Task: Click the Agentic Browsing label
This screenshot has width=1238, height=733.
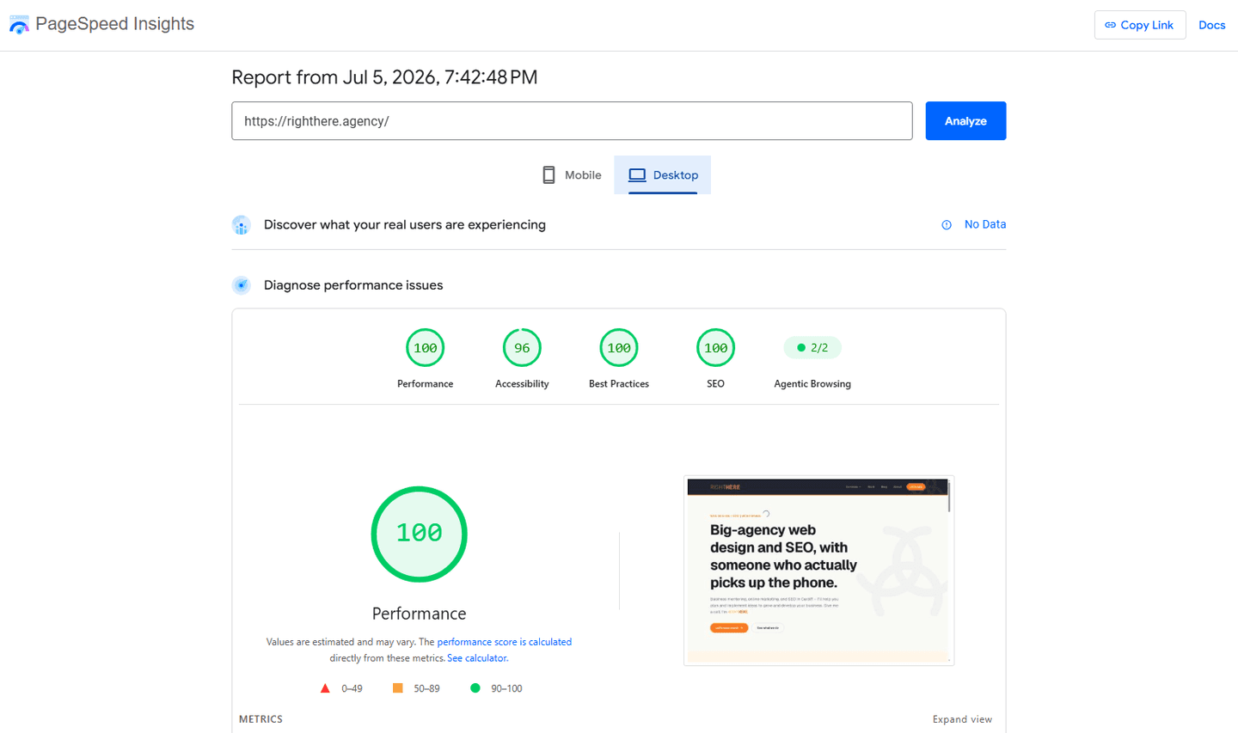Action: click(x=812, y=384)
